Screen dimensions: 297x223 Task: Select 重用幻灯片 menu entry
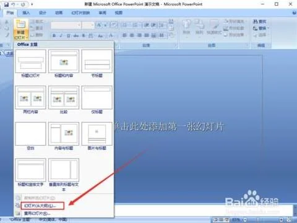point(37,213)
